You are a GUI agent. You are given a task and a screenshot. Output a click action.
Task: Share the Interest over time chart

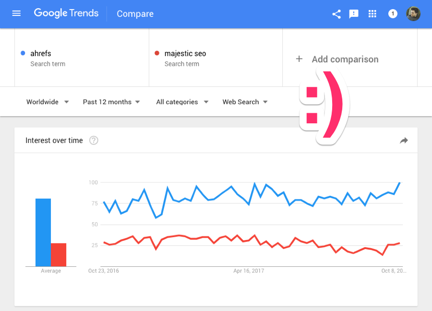(404, 141)
